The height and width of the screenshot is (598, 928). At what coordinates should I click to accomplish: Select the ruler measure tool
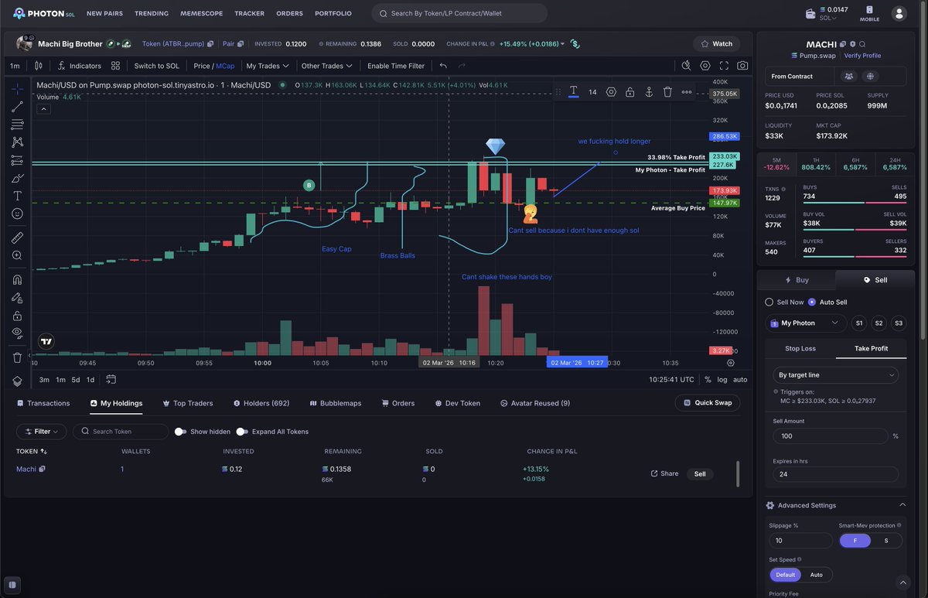17,237
